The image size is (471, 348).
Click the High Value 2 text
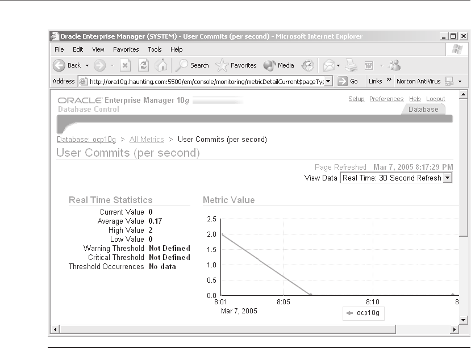point(131,230)
